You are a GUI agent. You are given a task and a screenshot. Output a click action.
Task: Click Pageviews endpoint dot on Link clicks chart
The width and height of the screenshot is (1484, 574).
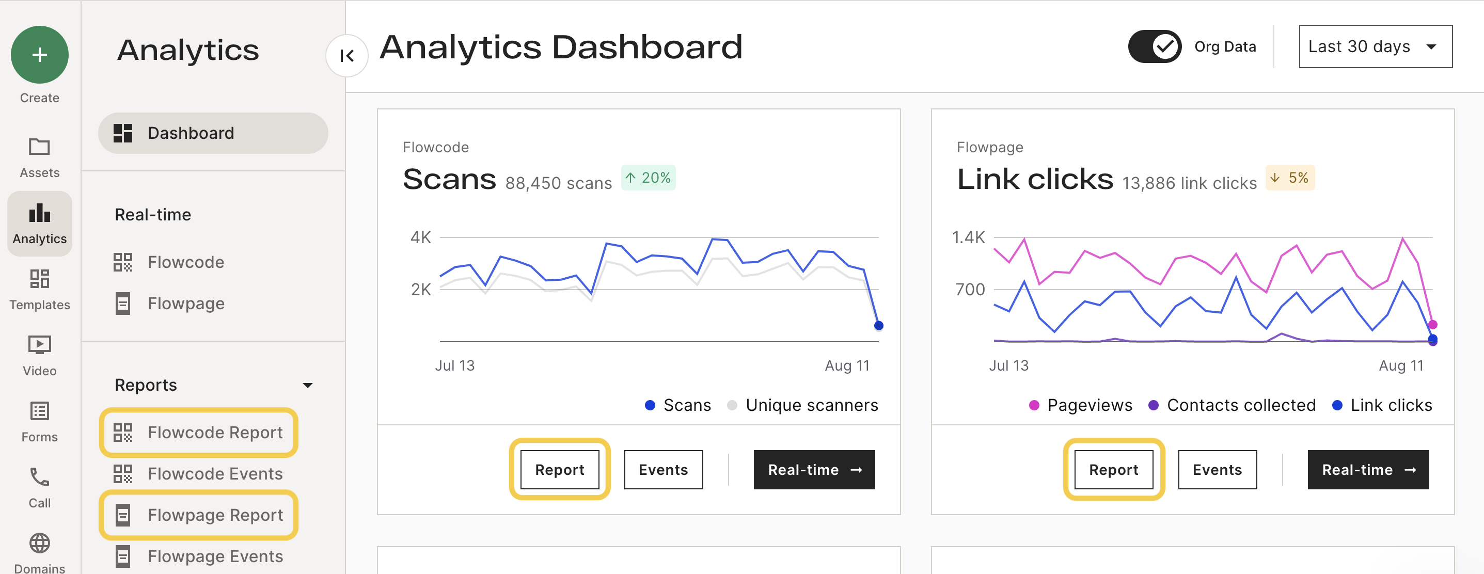click(x=1433, y=325)
